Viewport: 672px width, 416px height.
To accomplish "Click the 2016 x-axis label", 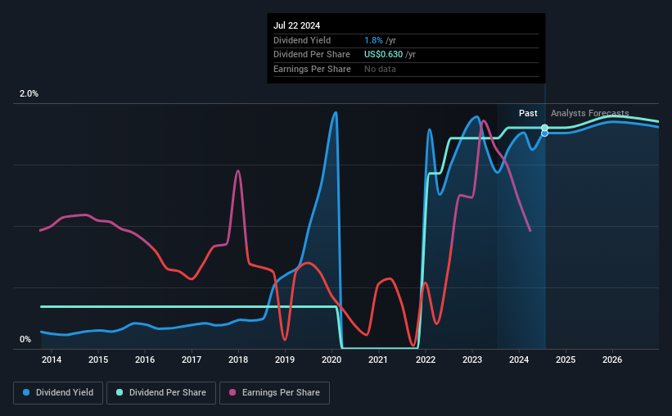I will point(145,359).
